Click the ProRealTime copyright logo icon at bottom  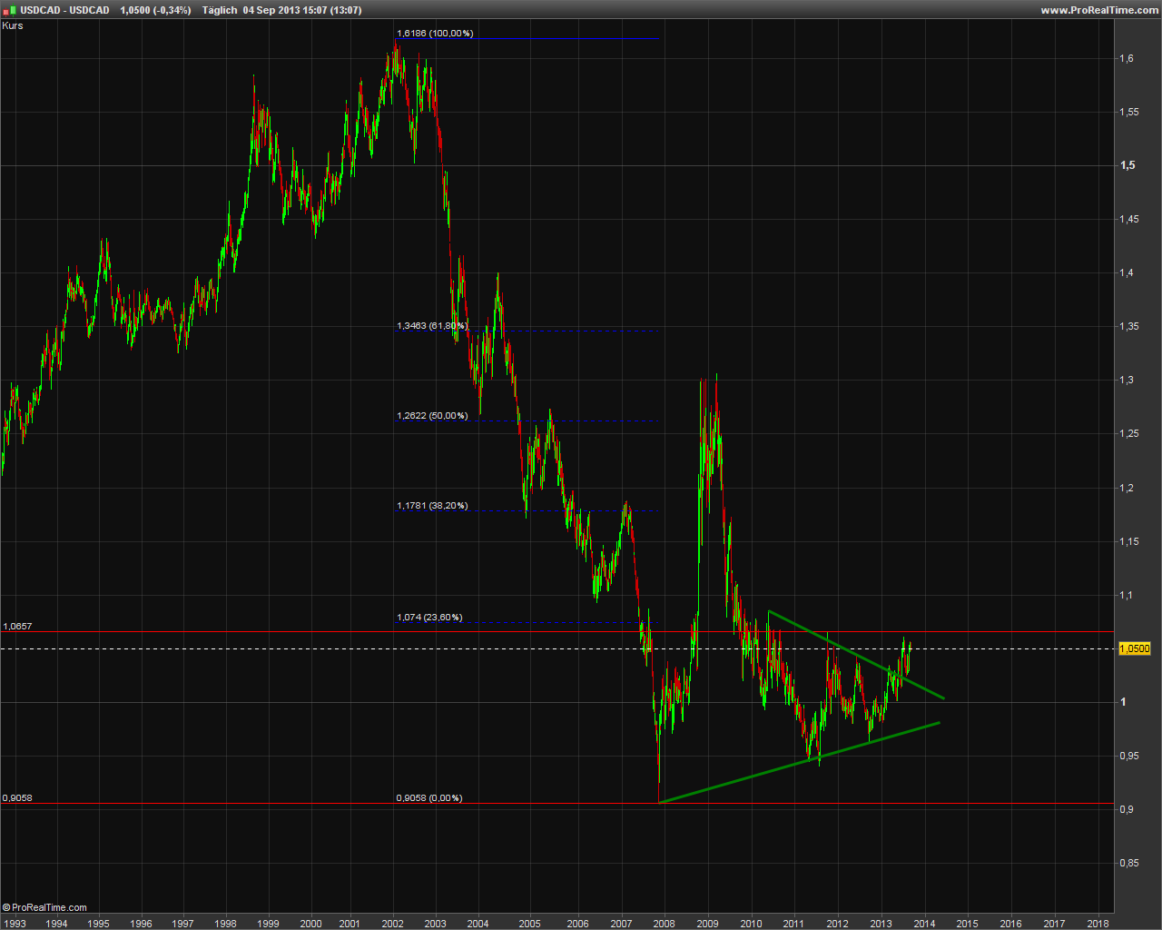point(6,907)
